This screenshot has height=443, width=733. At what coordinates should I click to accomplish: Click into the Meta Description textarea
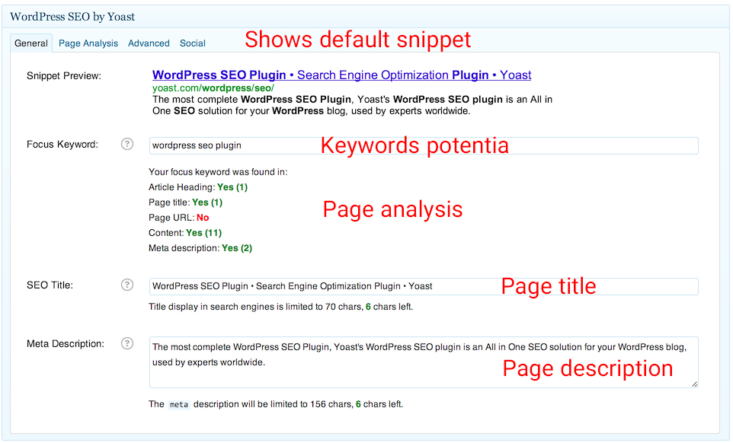[424, 362]
